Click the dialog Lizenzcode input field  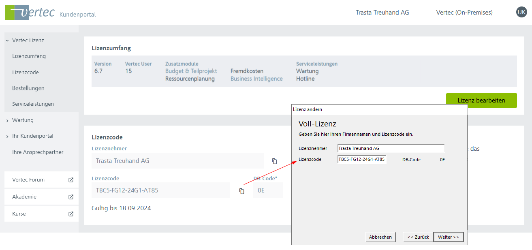(362, 160)
